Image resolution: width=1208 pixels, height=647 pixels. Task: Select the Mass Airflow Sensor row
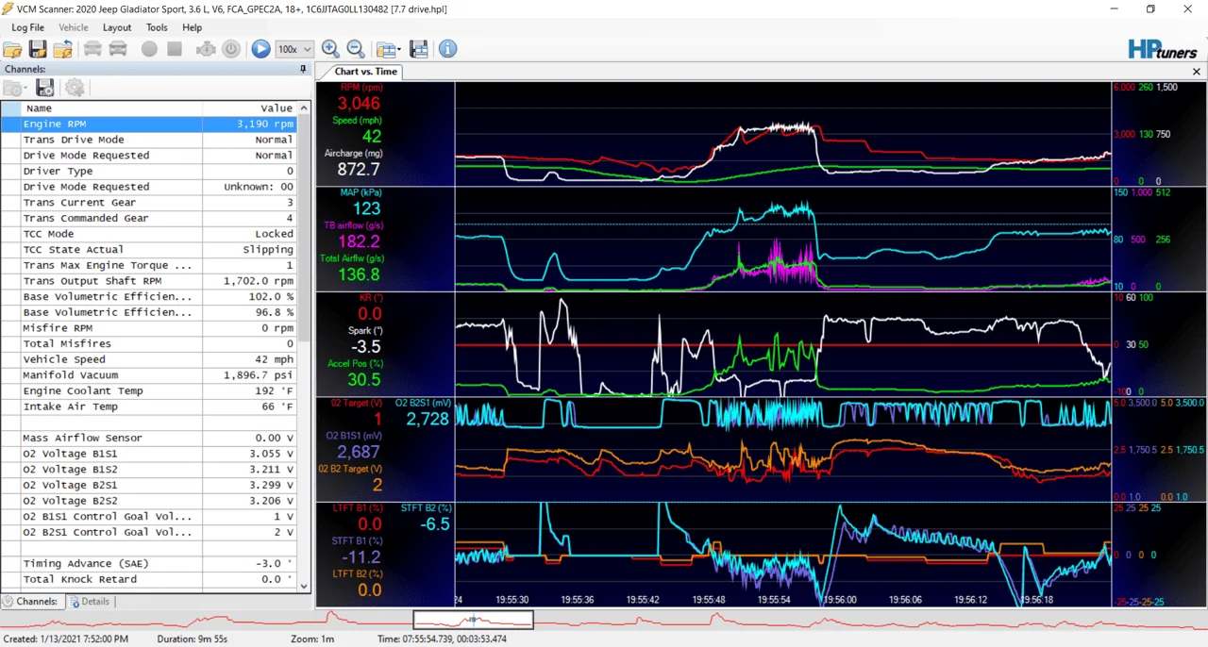tap(149, 438)
